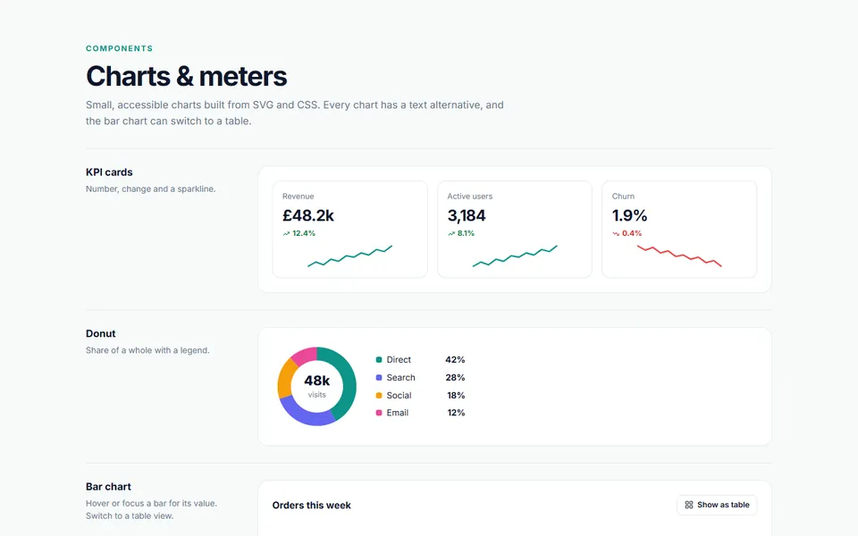Click the 0.4% change text

click(632, 233)
